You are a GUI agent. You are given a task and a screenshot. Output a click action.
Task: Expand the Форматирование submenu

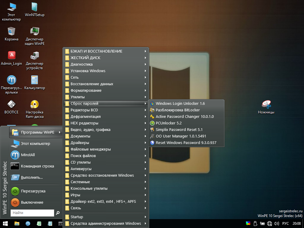(x=106, y=91)
